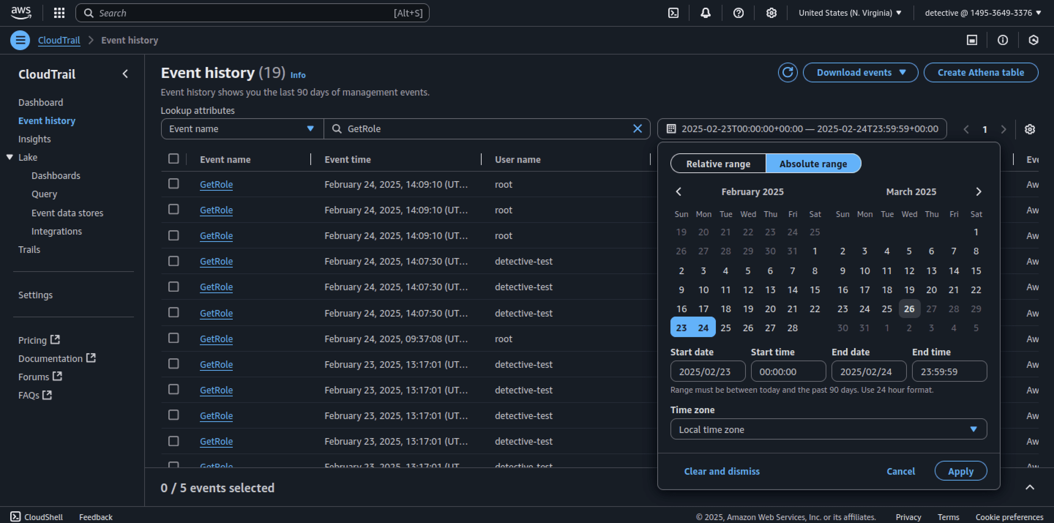1054x523 pixels.
Task: Open the region selector N. Virginia
Action: (850, 13)
